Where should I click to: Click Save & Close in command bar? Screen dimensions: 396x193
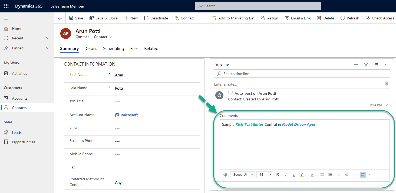(x=104, y=18)
